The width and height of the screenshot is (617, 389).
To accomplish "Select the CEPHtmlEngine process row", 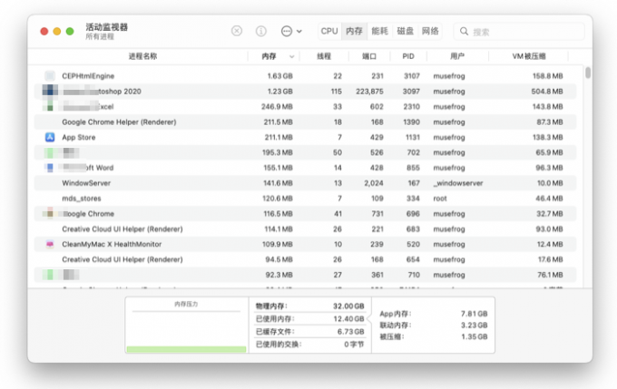I will point(306,76).
